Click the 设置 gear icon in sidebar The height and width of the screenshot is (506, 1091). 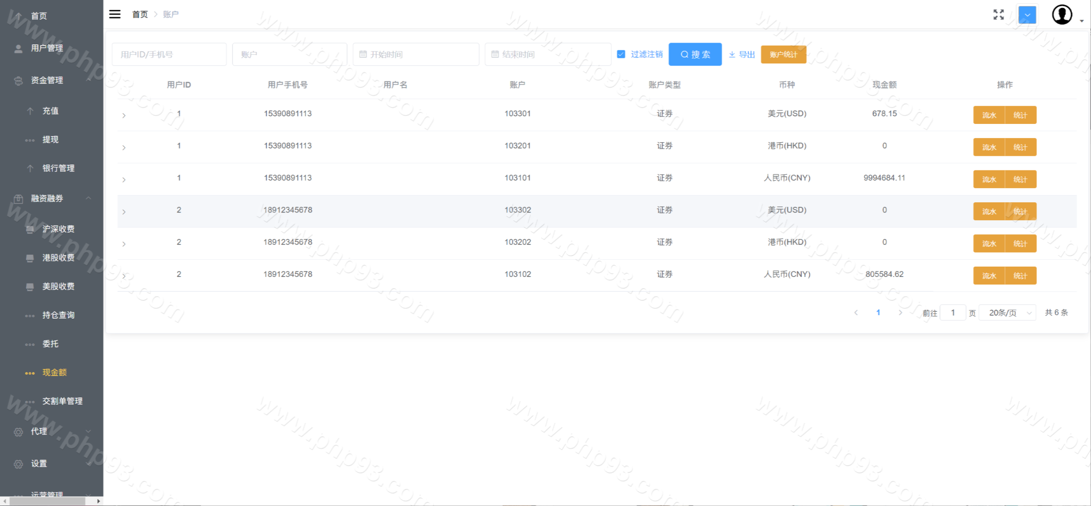click(x=18, y=464)
